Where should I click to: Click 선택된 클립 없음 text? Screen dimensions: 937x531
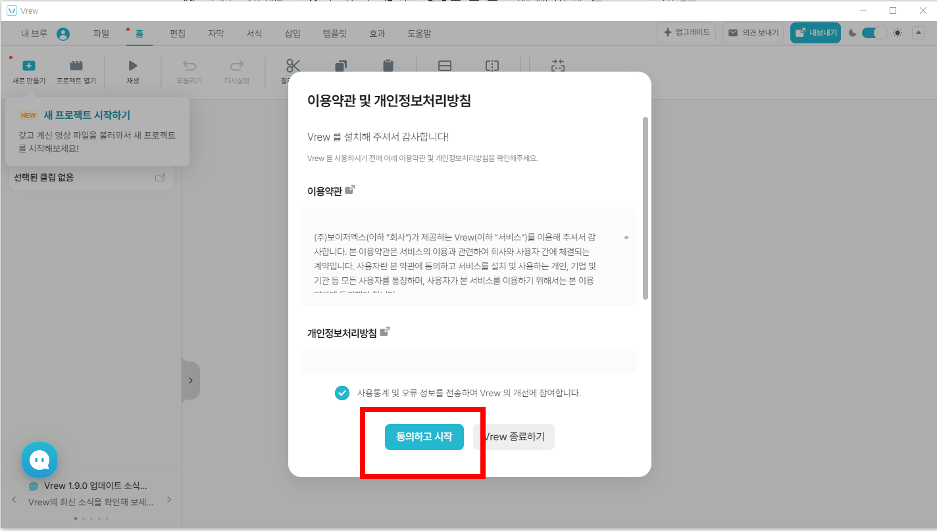click(43, 177)
